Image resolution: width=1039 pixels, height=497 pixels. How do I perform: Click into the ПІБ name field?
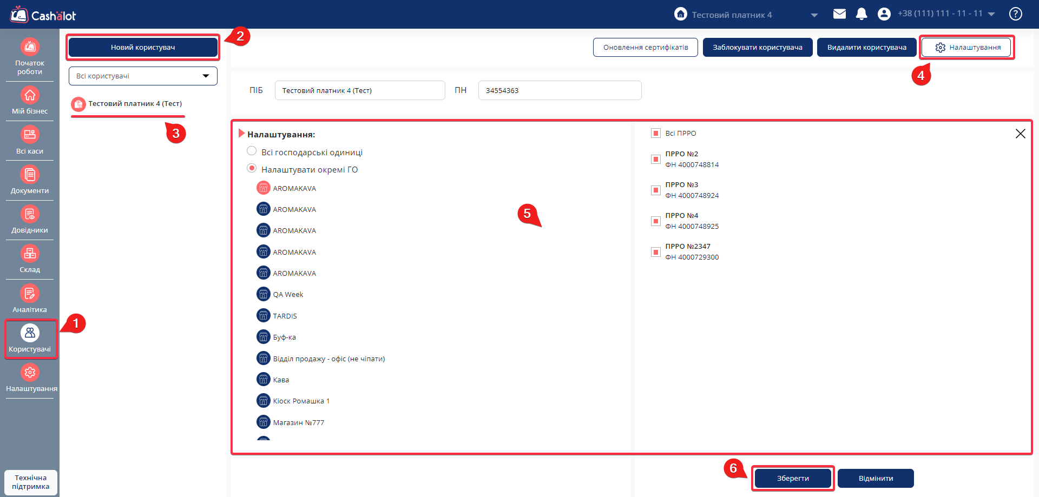(x=360, y=90)
